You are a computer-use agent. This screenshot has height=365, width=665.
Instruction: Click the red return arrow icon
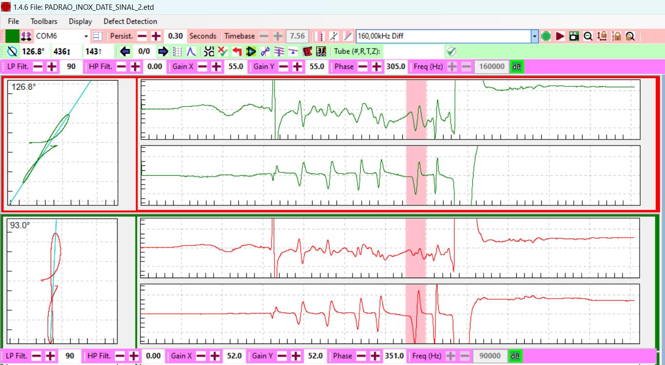pyautogui.click(x=237, y=51)
